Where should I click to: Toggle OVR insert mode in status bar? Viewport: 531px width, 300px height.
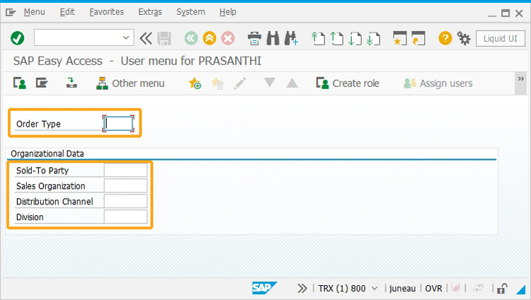tap(433, 289)
